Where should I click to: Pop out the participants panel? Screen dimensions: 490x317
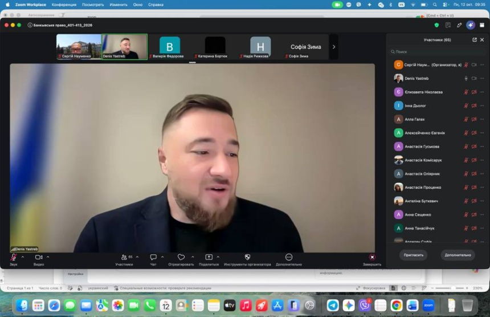(x=475, y=40)
